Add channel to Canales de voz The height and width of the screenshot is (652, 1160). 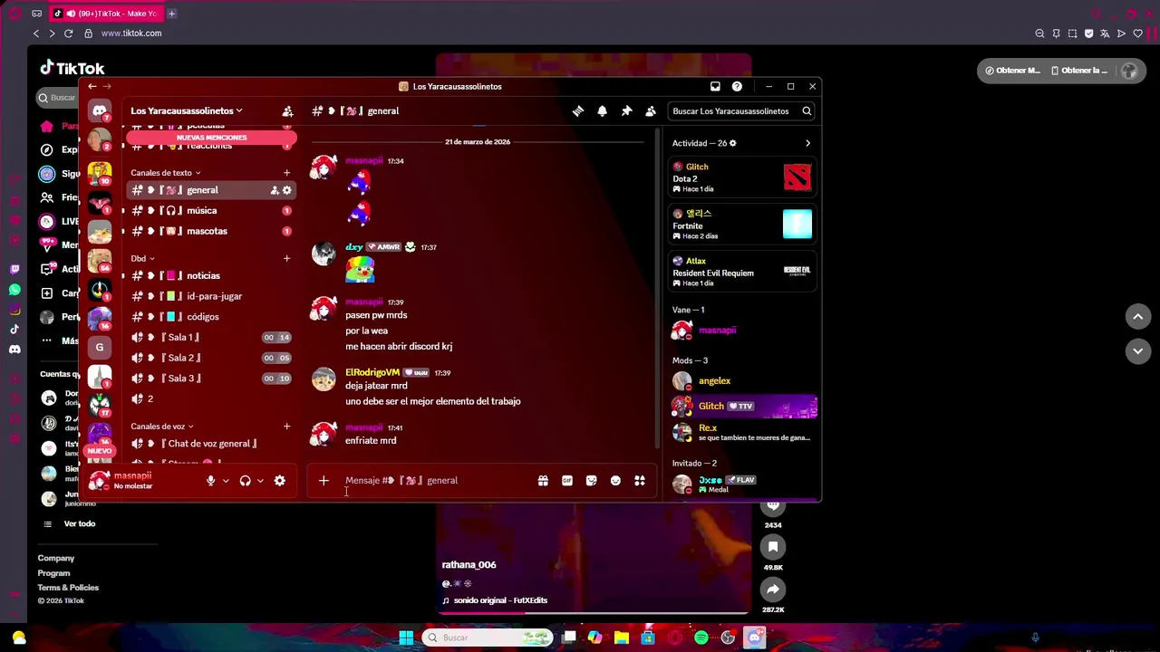[x=286, y=427]
